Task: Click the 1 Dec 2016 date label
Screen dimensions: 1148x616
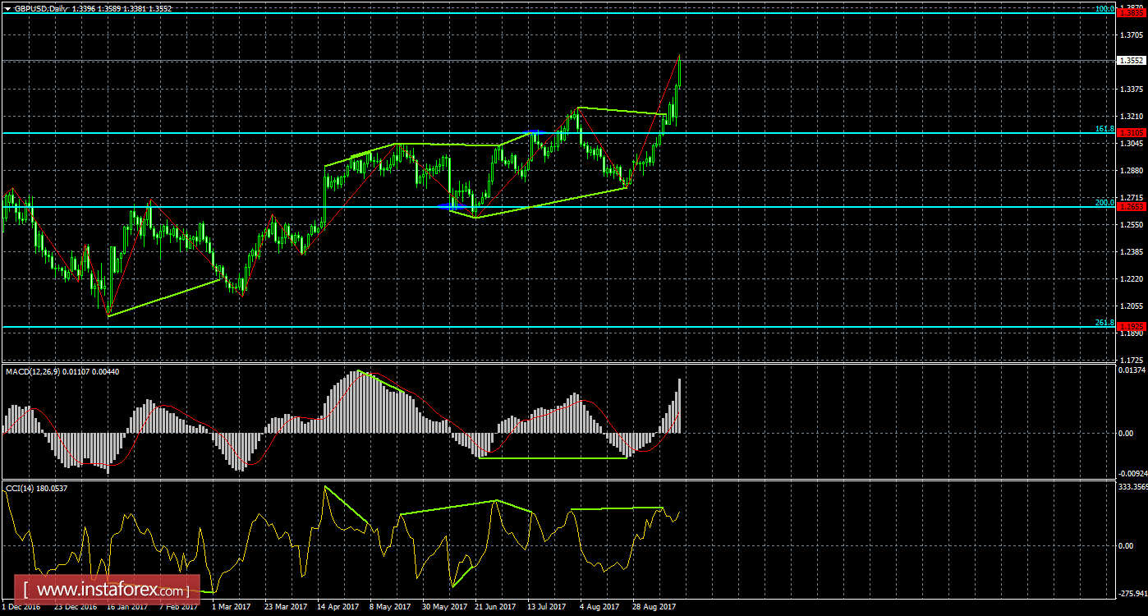Action: [x=22, y=607]
